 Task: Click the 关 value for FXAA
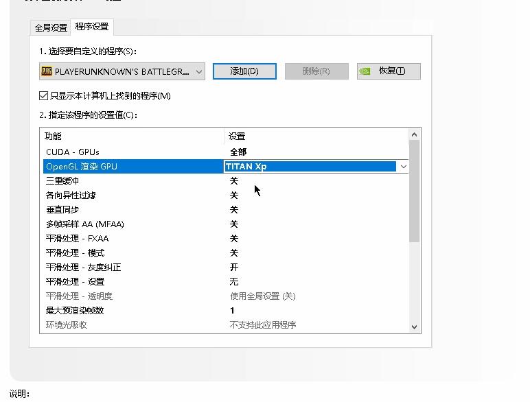pos(234,239)
